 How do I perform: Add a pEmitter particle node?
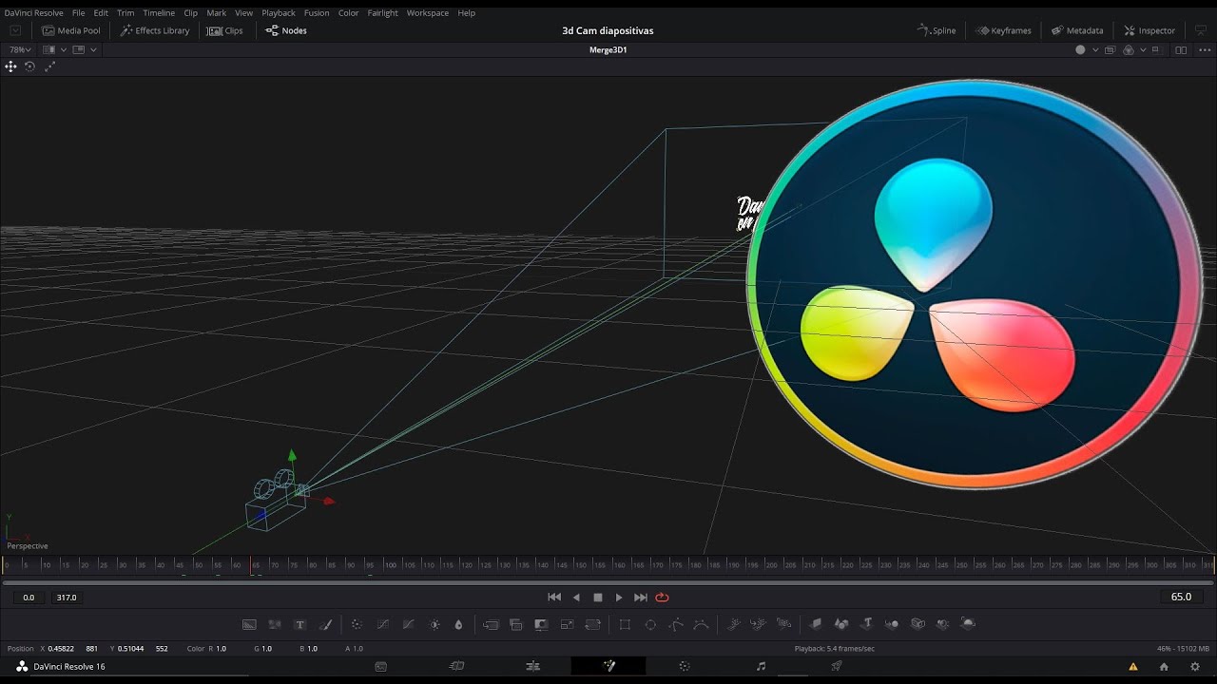733,624
